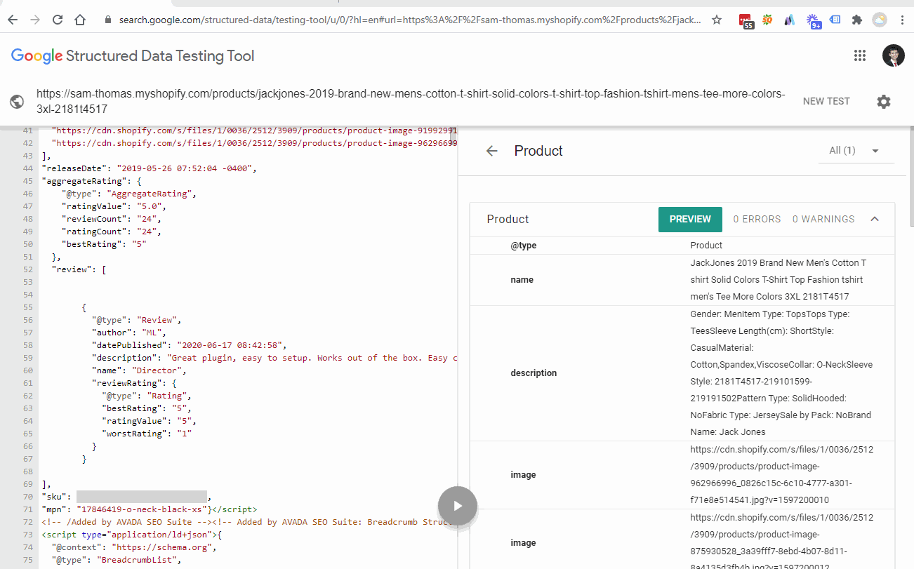The image size is (914, 569).
Task: Open the All (1) filter dropdown
Action: click(856, 150)
